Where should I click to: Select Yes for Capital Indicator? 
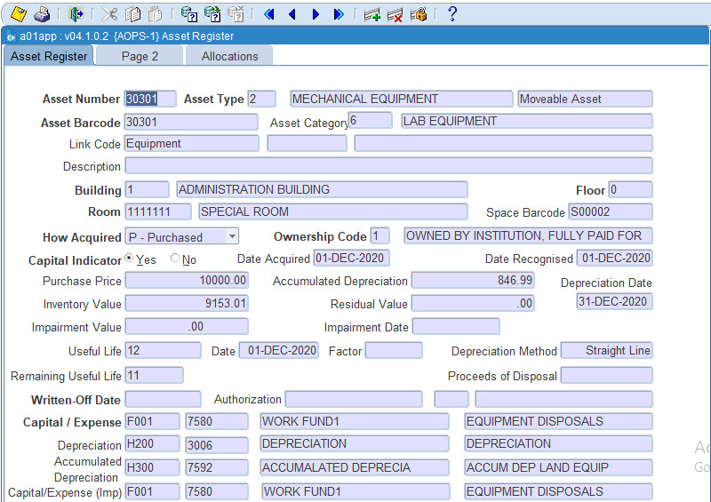(130, 259)
